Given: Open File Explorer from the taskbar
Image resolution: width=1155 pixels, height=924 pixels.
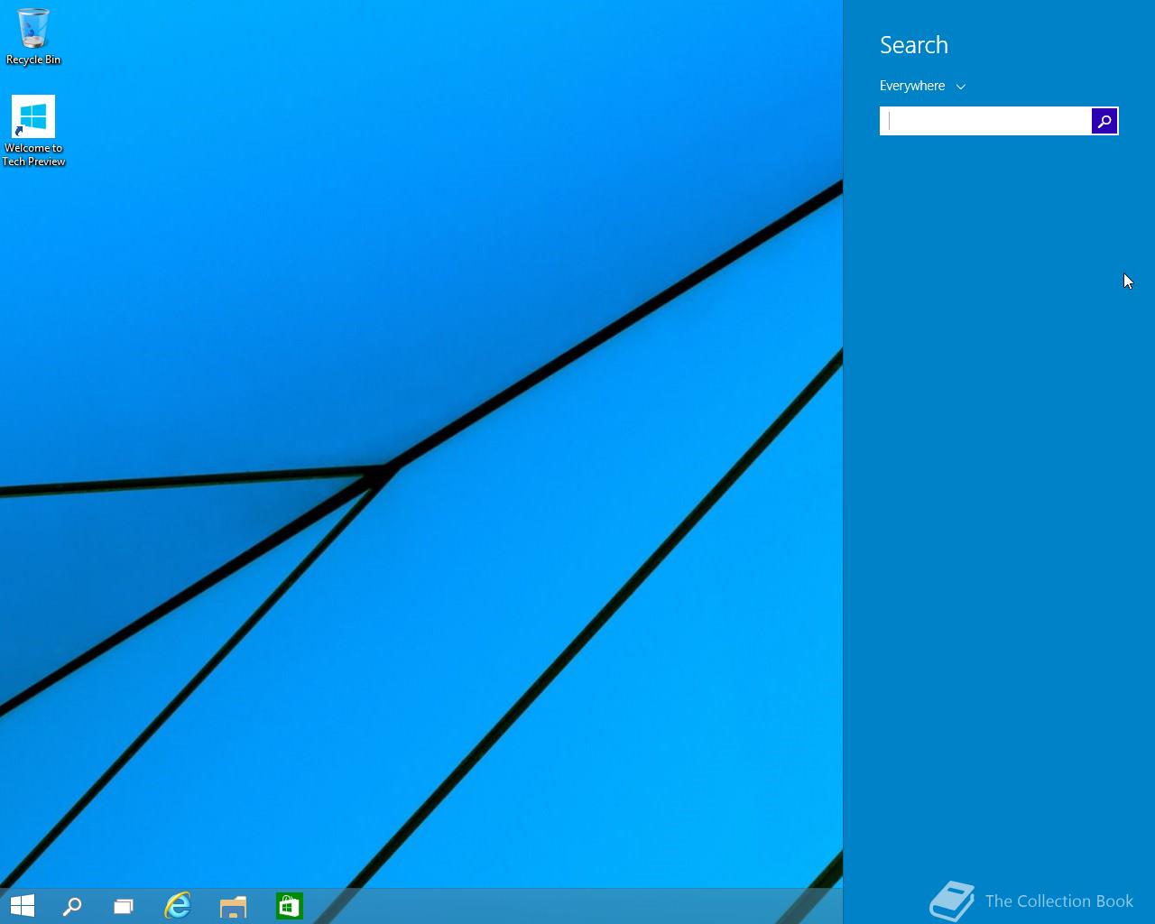Looking at the screenshot, I should [233, 906].
